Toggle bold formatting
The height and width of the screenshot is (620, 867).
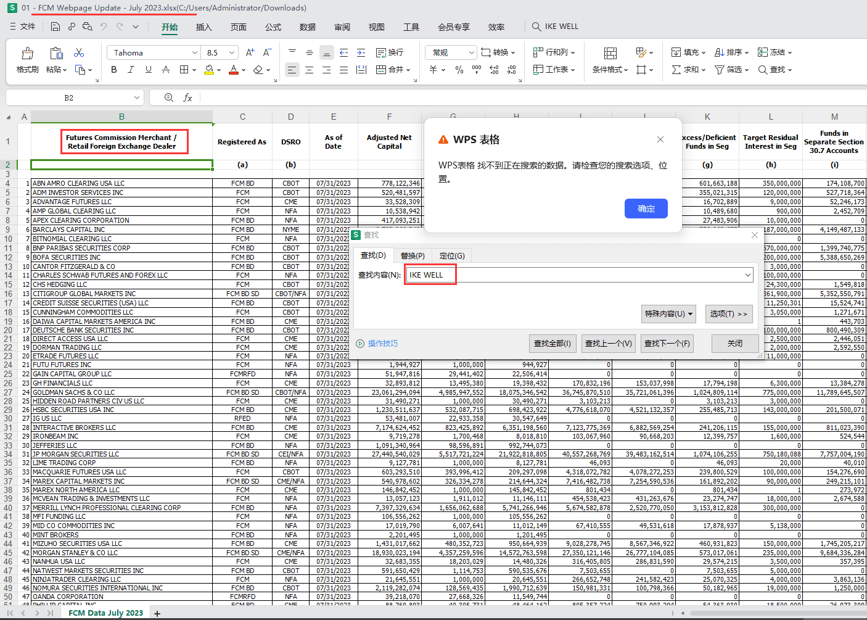(113, 70)
